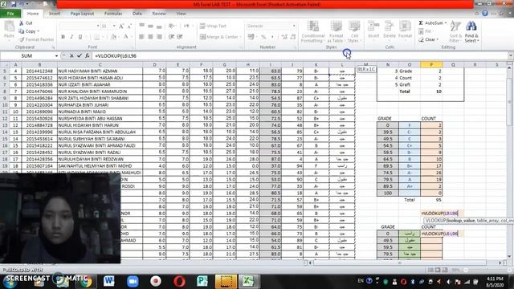Switch to the Review tab

[x=159, y=14]
